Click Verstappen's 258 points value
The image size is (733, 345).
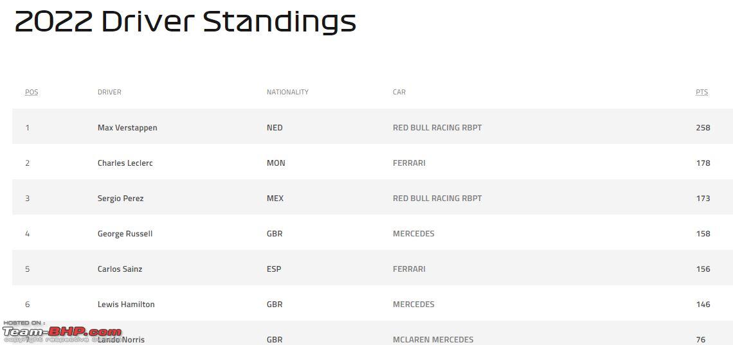tap(703, 127)
